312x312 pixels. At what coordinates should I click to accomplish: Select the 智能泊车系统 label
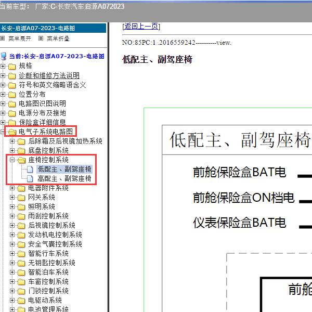click(x=48, y=272)
